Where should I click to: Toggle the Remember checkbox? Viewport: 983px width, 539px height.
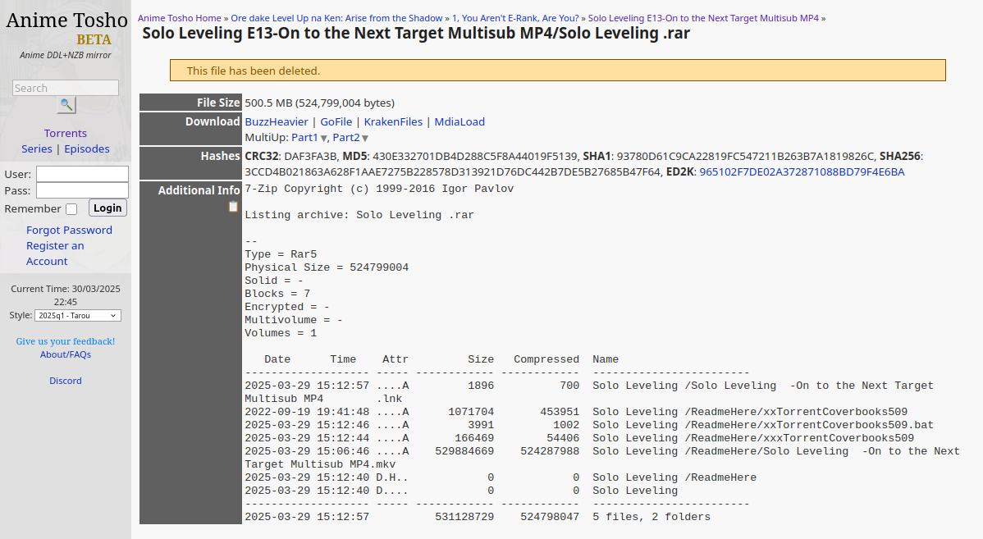71,209
